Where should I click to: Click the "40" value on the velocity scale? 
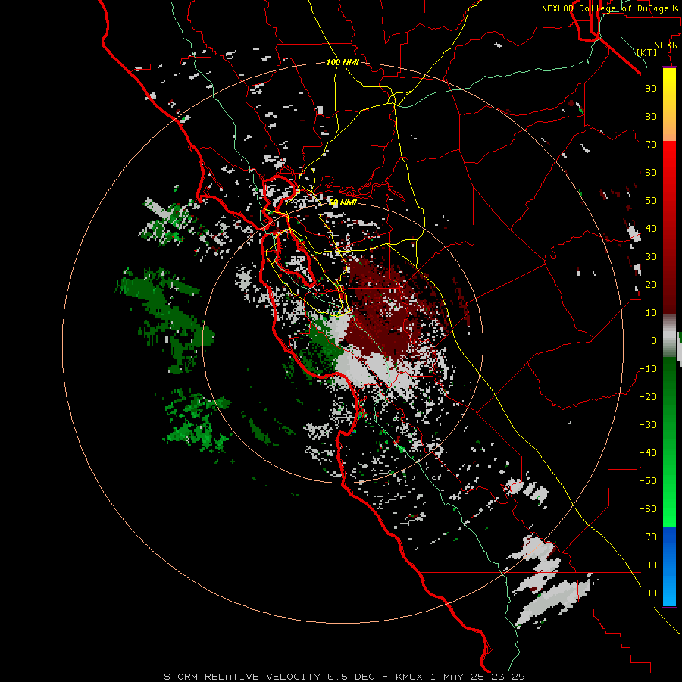pos(651,229)
